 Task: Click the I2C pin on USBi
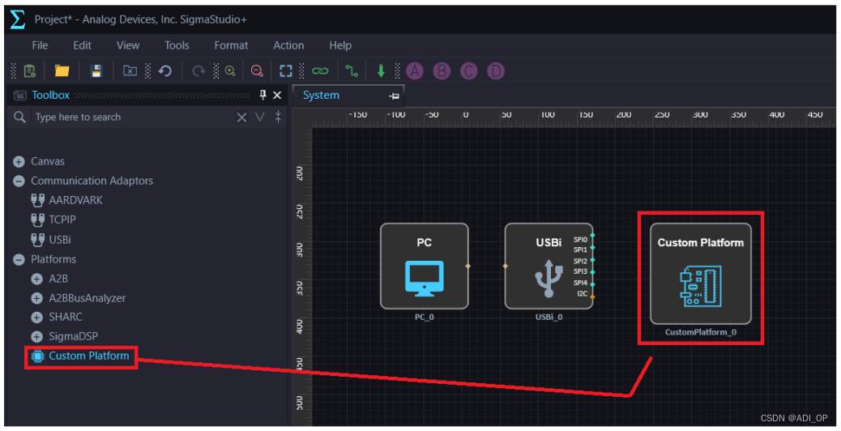point(592,297)
